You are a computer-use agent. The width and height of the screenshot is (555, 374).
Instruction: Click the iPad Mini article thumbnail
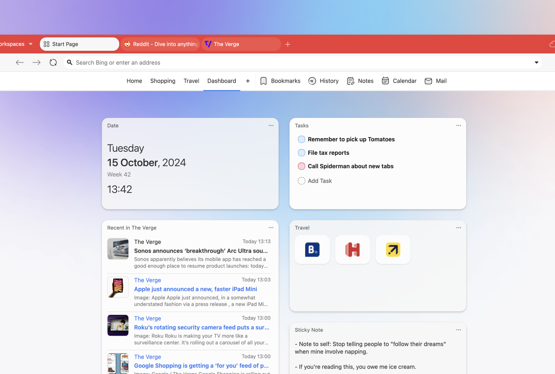(118, 287)
